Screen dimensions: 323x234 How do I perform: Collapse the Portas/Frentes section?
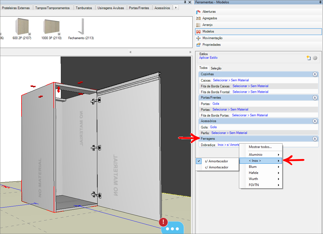[315, 98]
